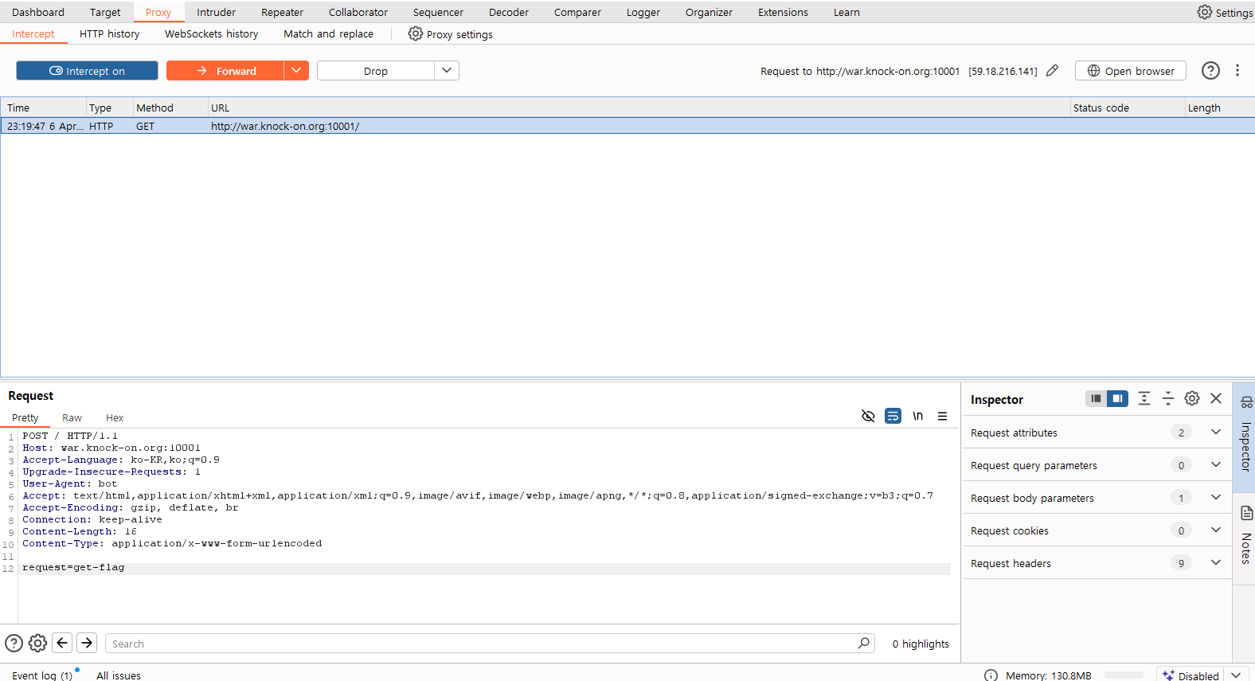
Task: Switch to the Target tab
Action: pos(105,12)
